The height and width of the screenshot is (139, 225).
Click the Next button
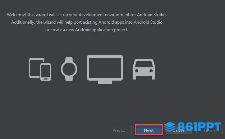click(149, 130)
